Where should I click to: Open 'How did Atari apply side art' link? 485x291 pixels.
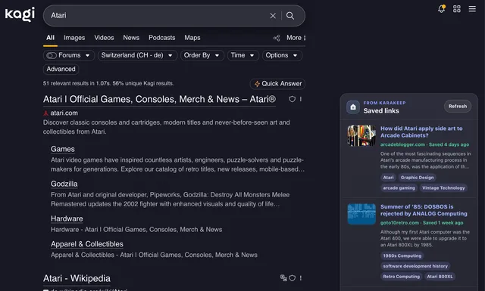421,132
